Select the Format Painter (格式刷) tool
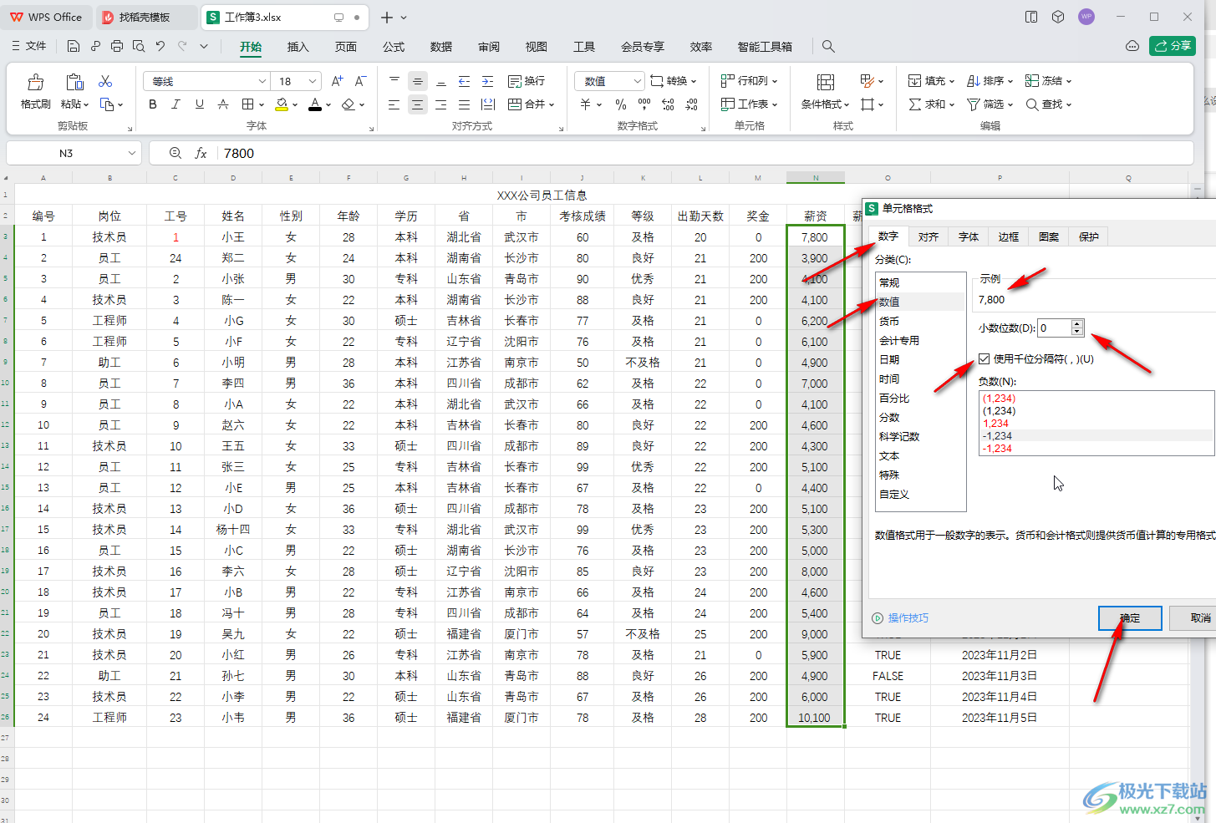The width and height of the screenshot is (1216, 823). (35, 91)
